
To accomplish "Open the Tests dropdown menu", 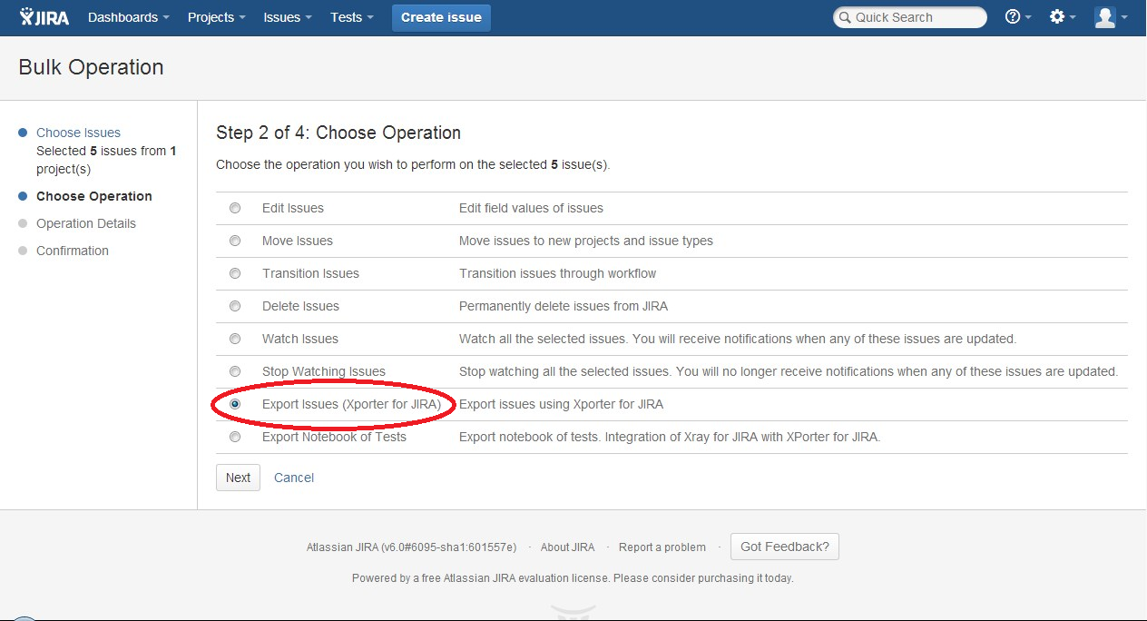I will point(352,17).
